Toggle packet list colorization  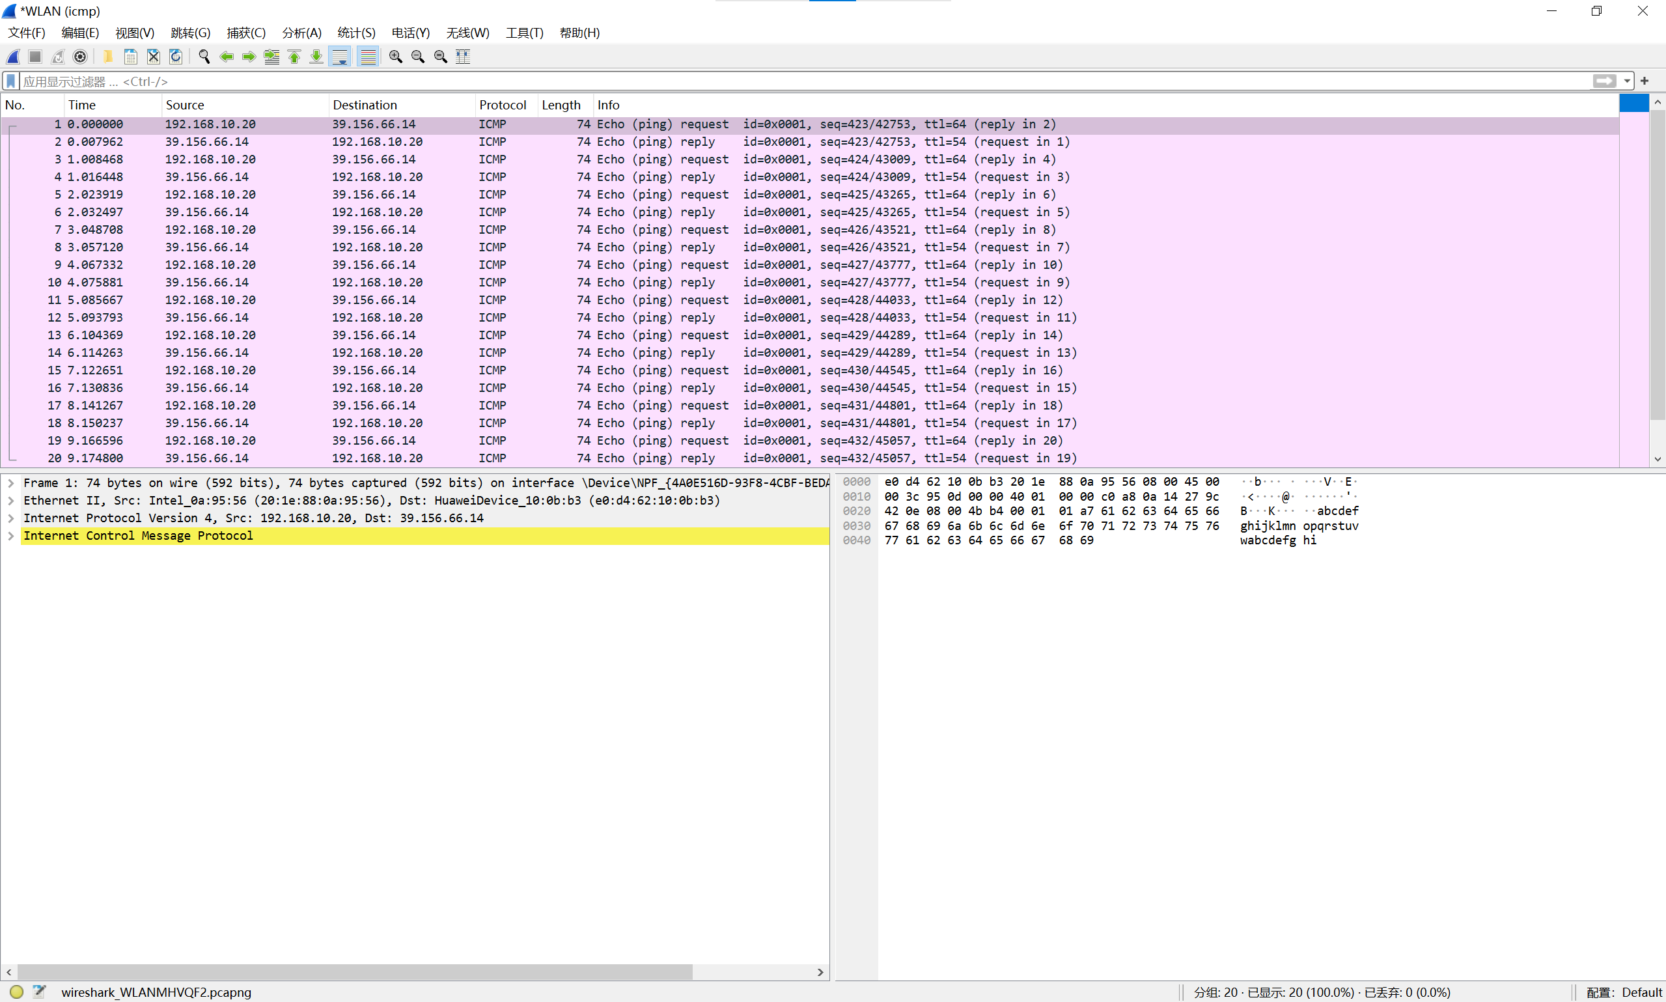pos(368,57)
